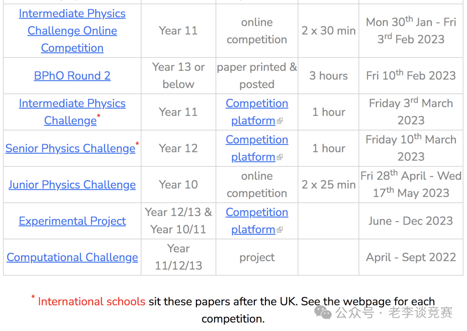Click red asterisk beside Senior Physics Challenge
Image resolution: width=467 pixels, height=331 pixels.
tap(138, 144)
